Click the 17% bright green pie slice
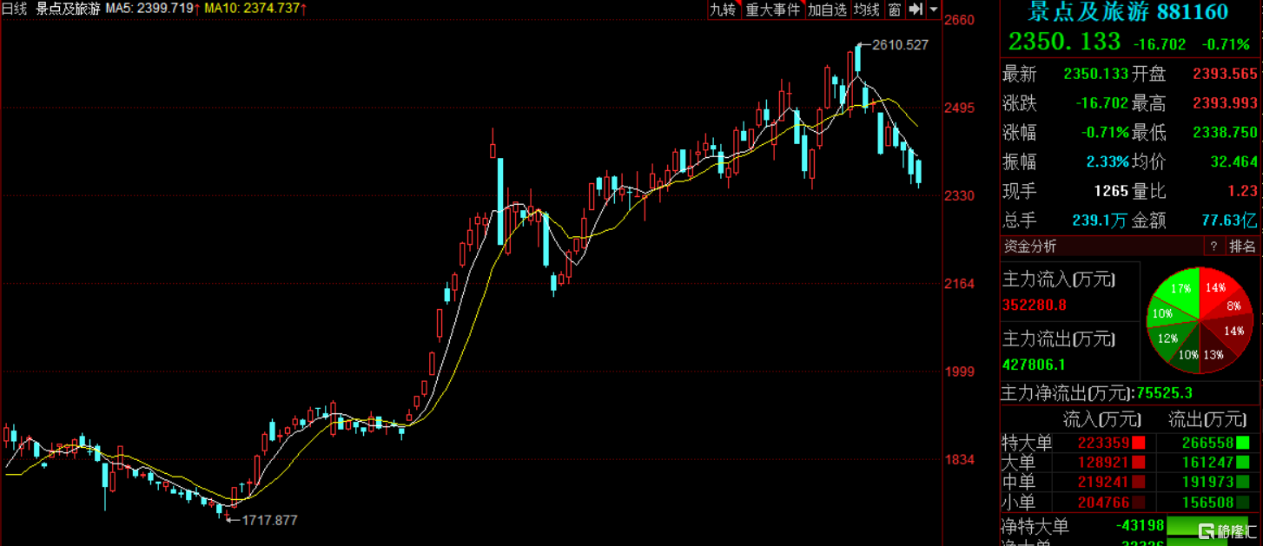The width and height of the screenshot is (1263, 546). [1180, 289]
